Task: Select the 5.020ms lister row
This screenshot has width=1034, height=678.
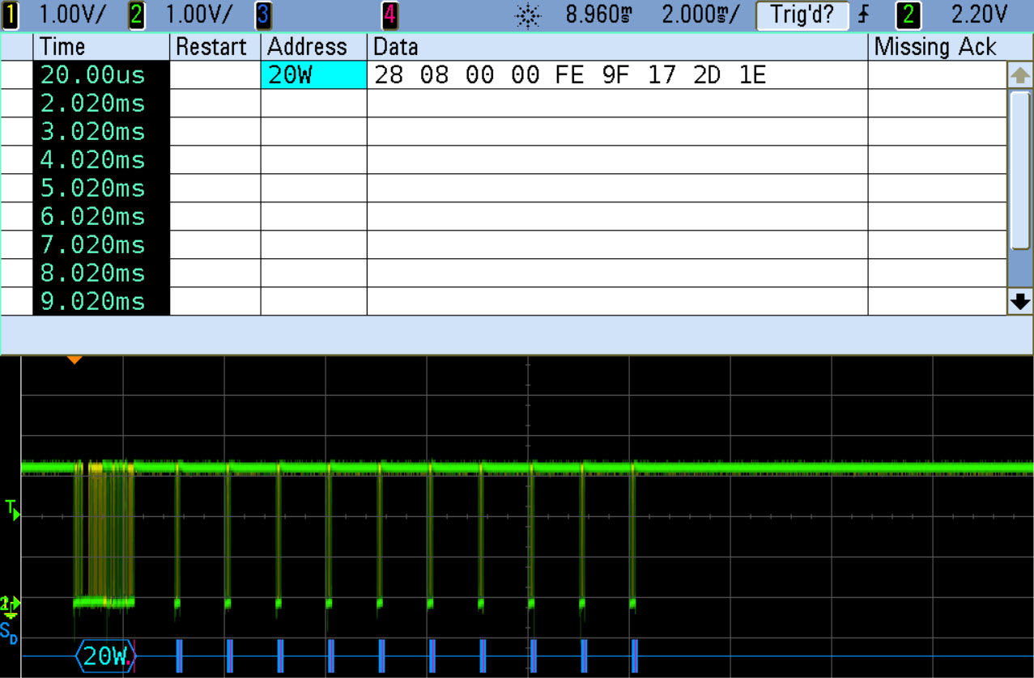Action: [504, 189]
